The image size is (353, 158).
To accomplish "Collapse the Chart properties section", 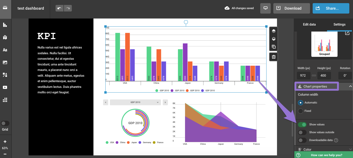I will tap(350, 86).
